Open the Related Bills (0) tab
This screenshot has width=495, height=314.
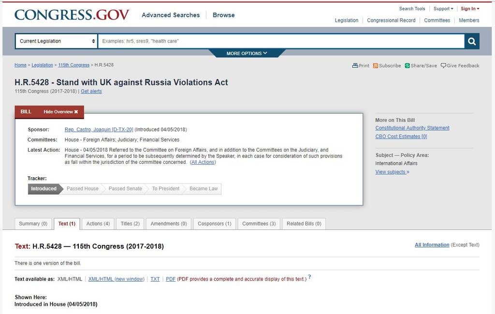pos(304,224)
